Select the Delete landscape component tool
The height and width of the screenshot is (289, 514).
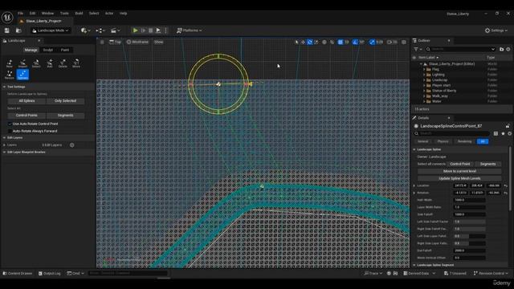[x=63, y=63]
